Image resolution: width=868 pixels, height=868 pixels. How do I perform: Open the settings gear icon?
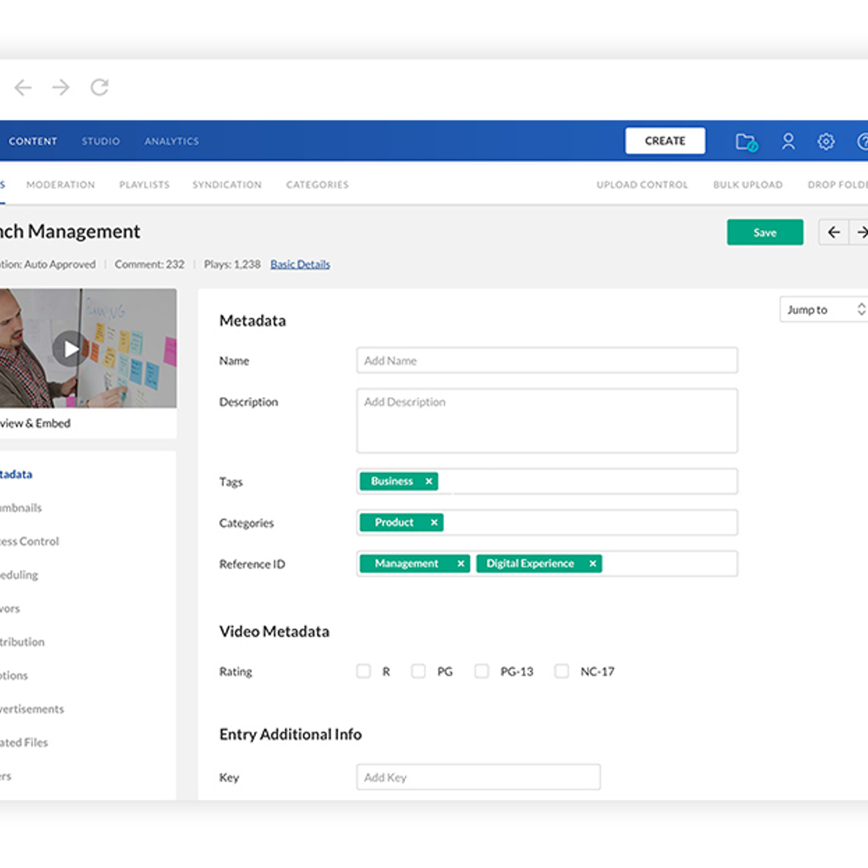coord(825,142)
